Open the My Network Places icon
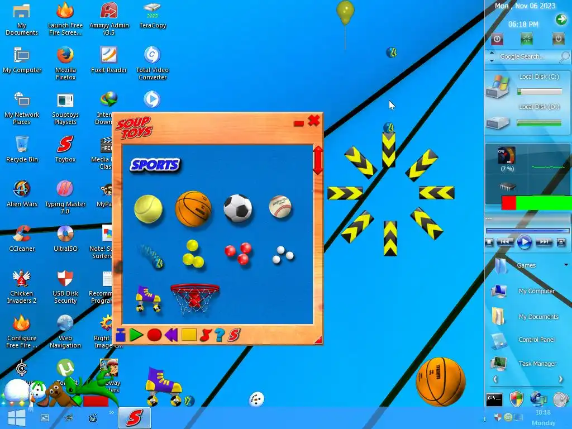This screenshot has width=572, height=429. coord(22,108)
